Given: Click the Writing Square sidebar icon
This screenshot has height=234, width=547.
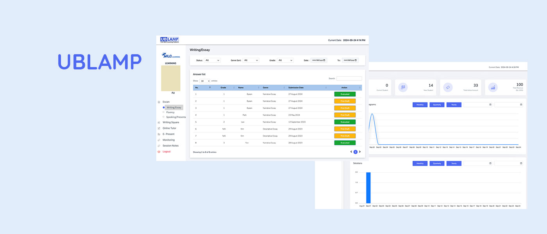Looking at the screenshot, I should click(159, 122).
